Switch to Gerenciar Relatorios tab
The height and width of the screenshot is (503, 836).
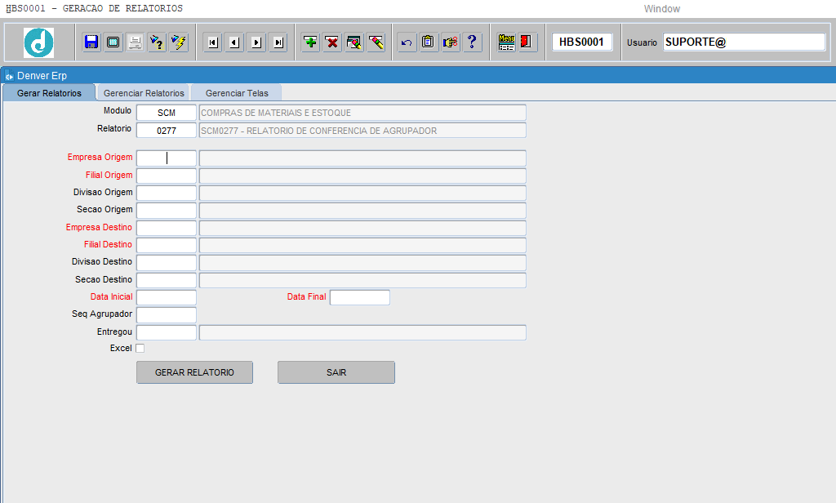144,93
